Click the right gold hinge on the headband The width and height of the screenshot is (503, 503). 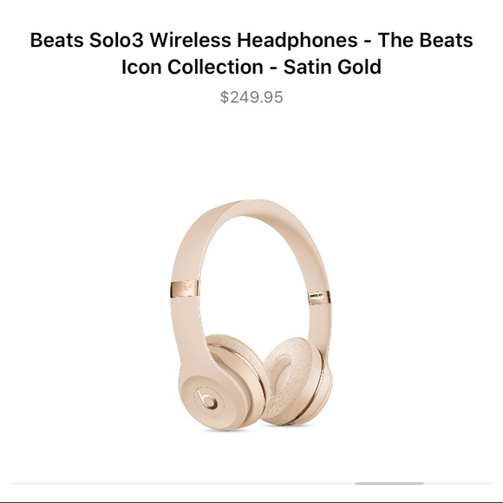319,298
